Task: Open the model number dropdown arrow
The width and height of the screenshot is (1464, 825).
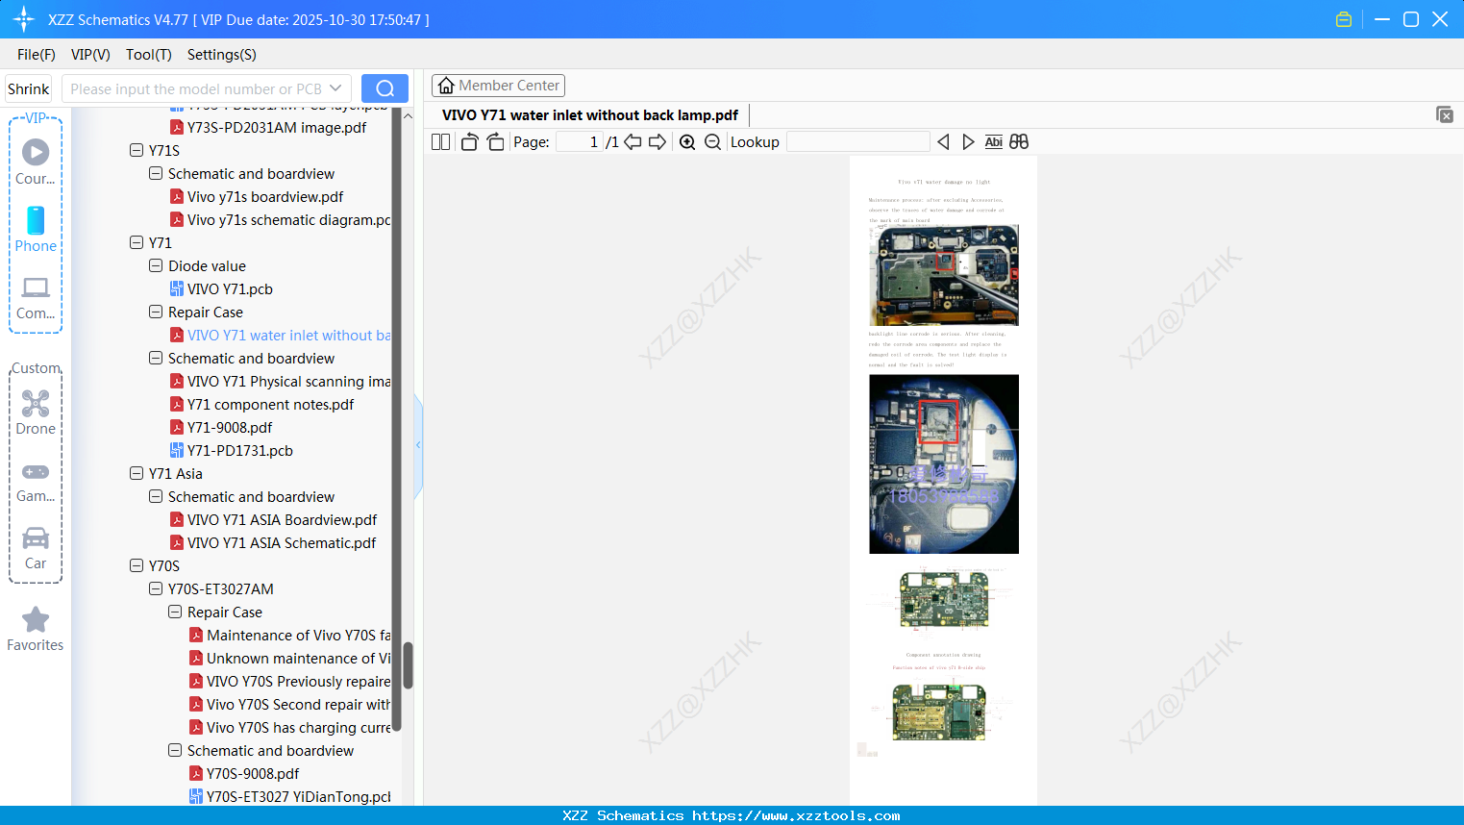Action: click(x=335, y=88)
